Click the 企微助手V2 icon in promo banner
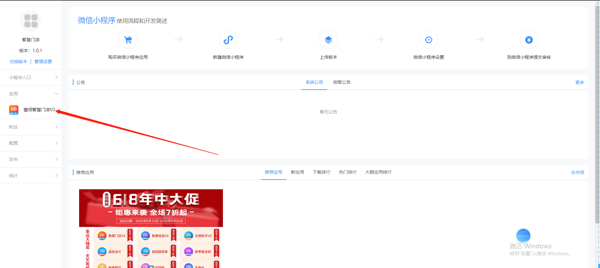Viewport: 600px width, 268px height. click(x=189, y=235)
